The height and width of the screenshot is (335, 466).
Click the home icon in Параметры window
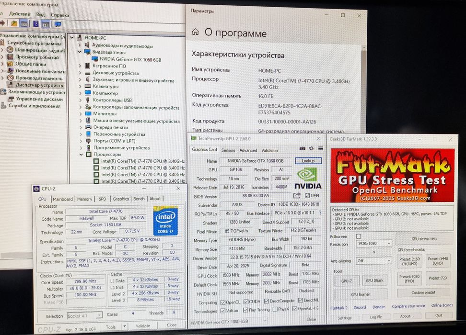[x=195, y=32]
